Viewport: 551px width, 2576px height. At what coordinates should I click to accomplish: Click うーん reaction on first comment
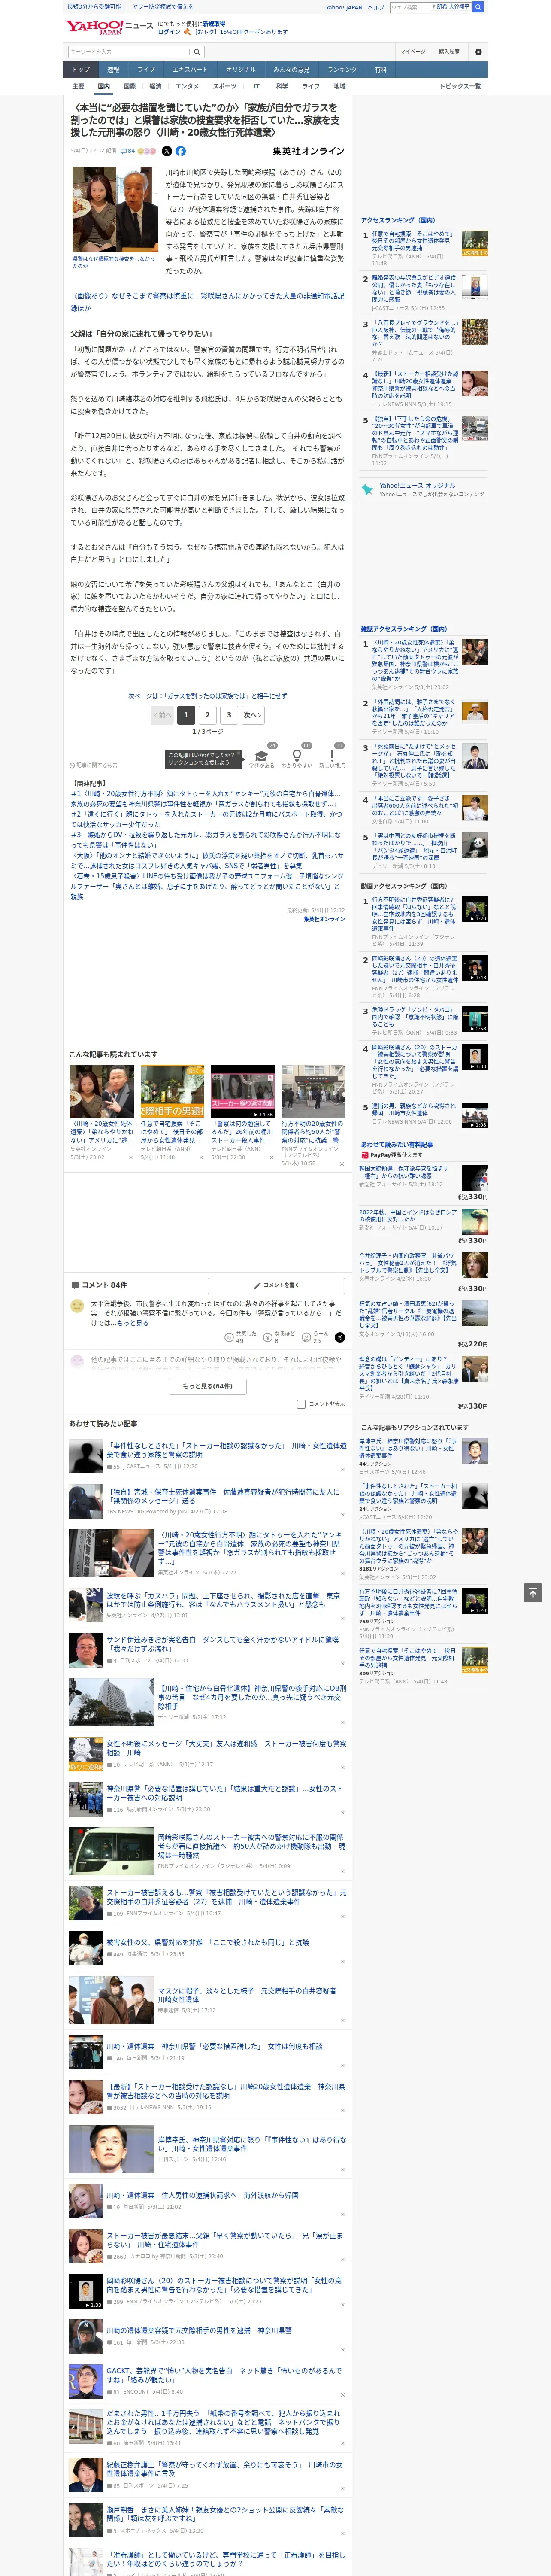click(316, 1337)
